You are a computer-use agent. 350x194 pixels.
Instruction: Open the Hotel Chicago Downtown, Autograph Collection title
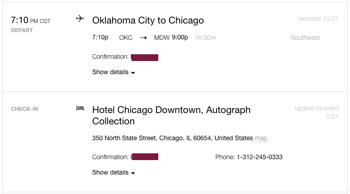click(171, 115)
